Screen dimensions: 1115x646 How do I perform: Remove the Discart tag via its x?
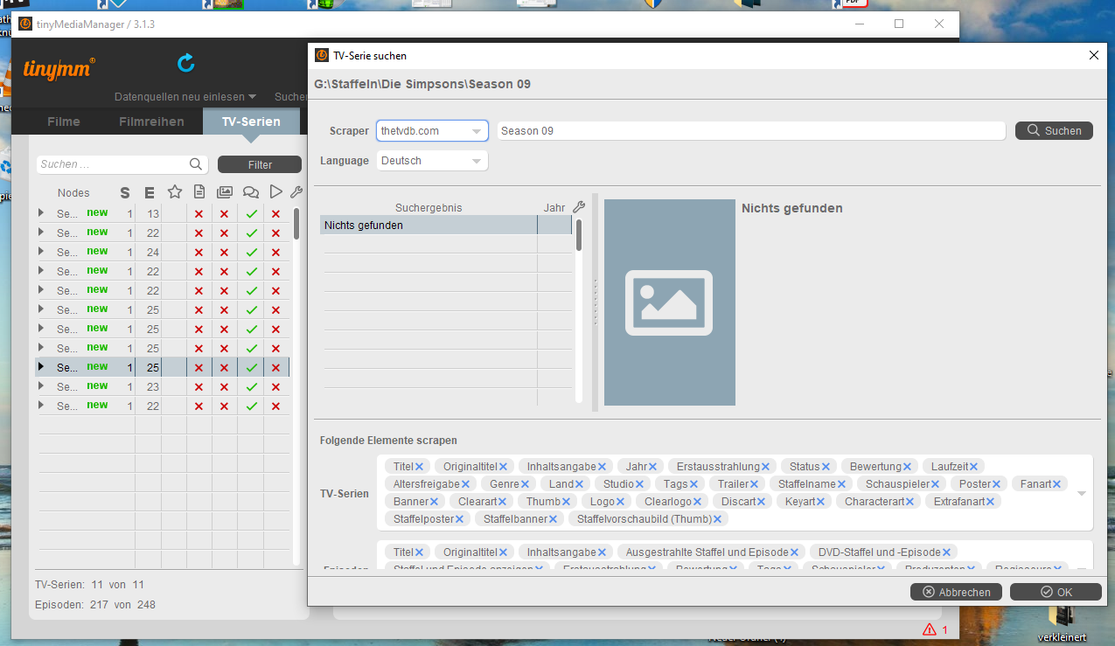click(x=762, y=502)
